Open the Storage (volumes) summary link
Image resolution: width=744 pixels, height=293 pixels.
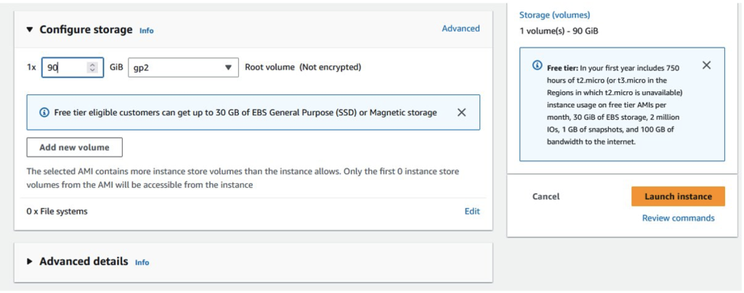click(x=554, y=15)
